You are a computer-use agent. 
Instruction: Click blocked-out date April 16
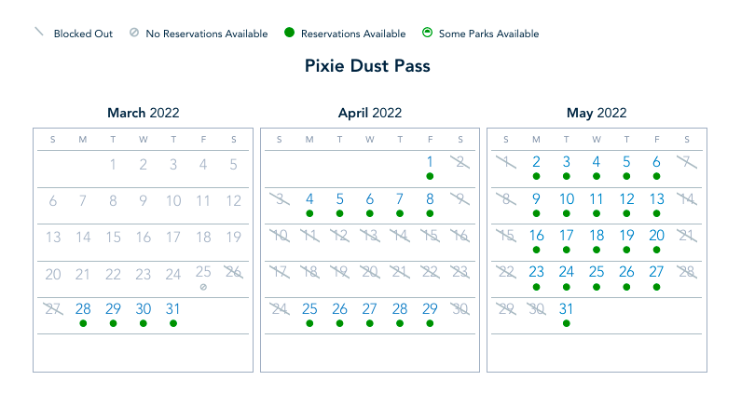(x=460, y=236)
